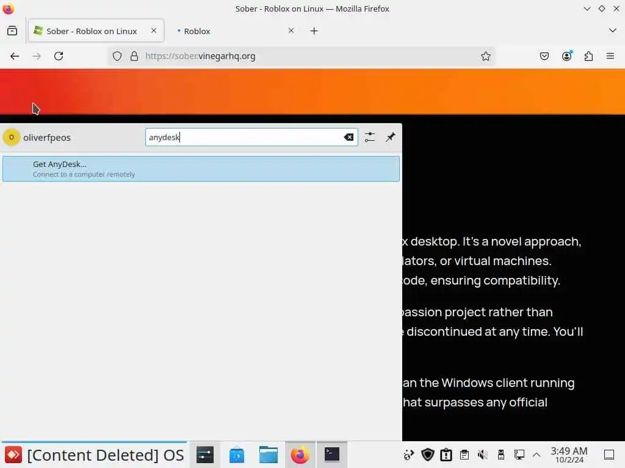Bookmark this page with the star icon

click(x=485, y=56)
